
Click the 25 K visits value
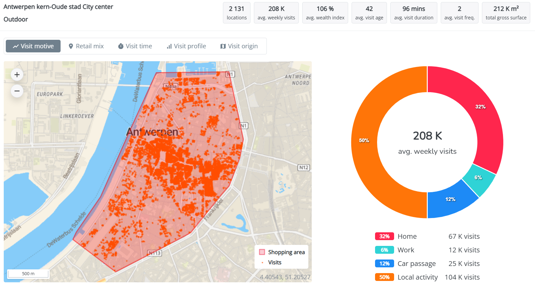[464, 264]
